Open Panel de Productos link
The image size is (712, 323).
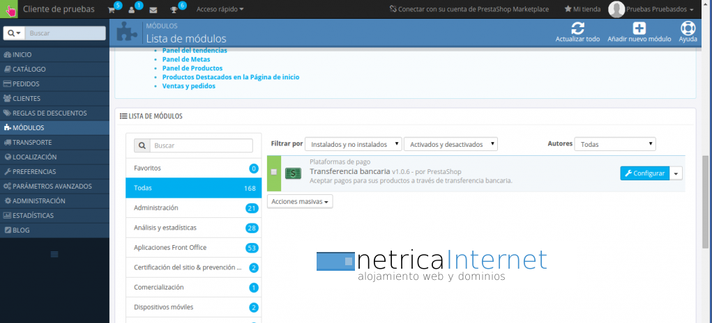pos(192,68)
